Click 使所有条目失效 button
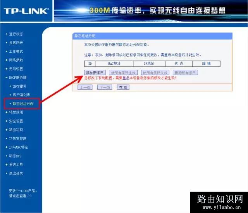Screen dimensions: 248x213 coord(155,73)
